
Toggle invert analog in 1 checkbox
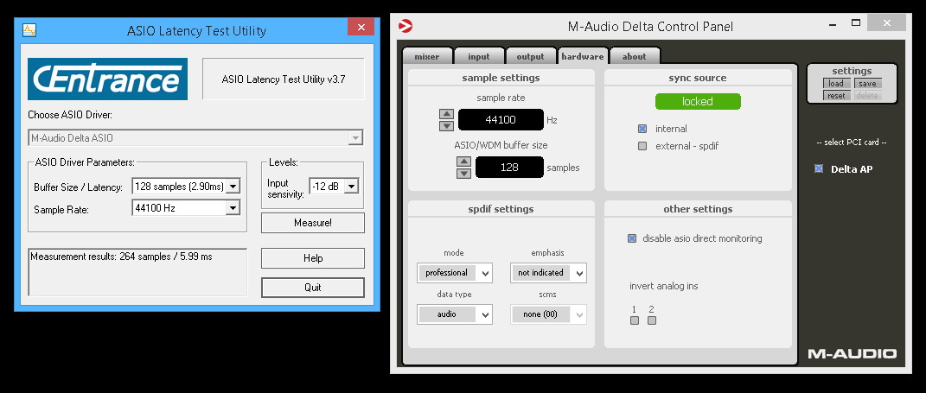[635, 320]
